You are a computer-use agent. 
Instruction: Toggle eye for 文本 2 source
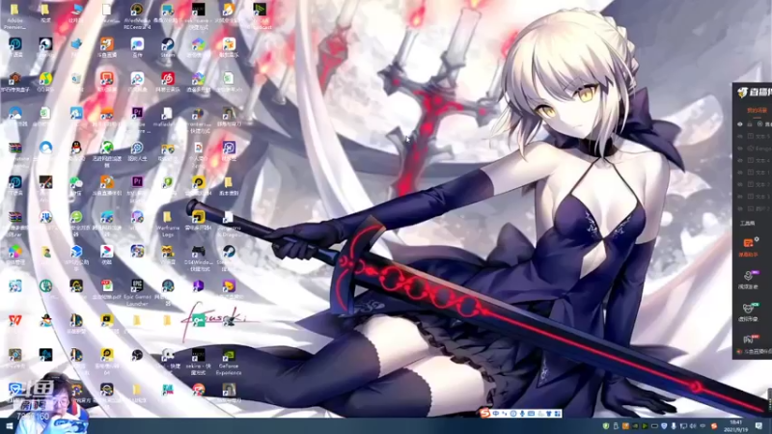[740, 184]
